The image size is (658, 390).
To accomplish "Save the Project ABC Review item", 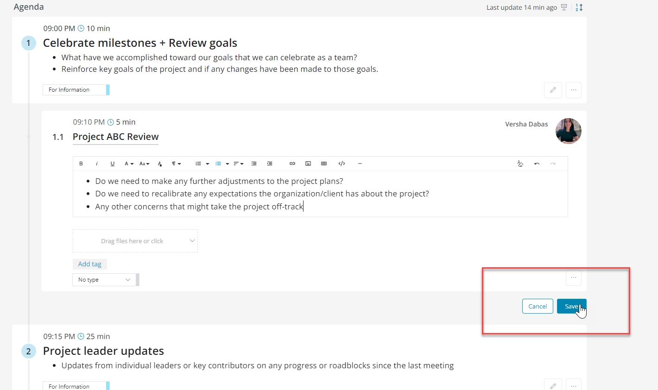I will tap(571, 306).
